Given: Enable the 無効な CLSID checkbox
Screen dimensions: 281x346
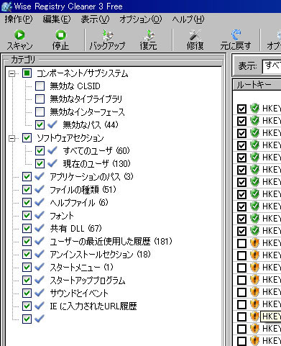Looking at the screenshot, I should click(x=40, y=86).
